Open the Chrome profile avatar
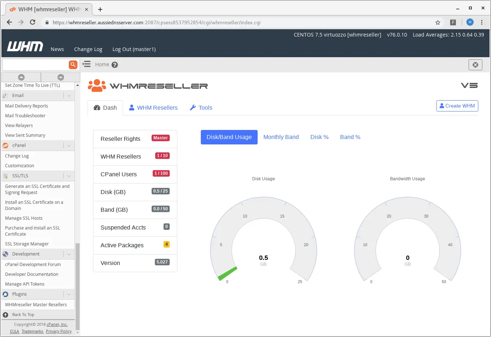Image resolution: width=491 pixels, height=337 pixels. (470, 22)
